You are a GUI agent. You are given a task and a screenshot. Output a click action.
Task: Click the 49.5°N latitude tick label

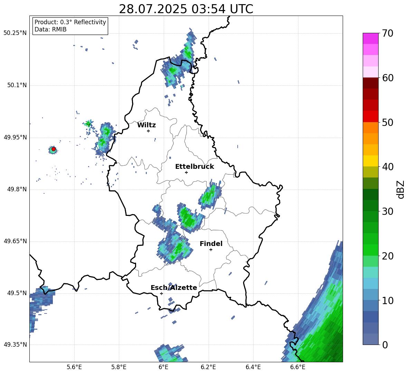[x=17, y=293]
